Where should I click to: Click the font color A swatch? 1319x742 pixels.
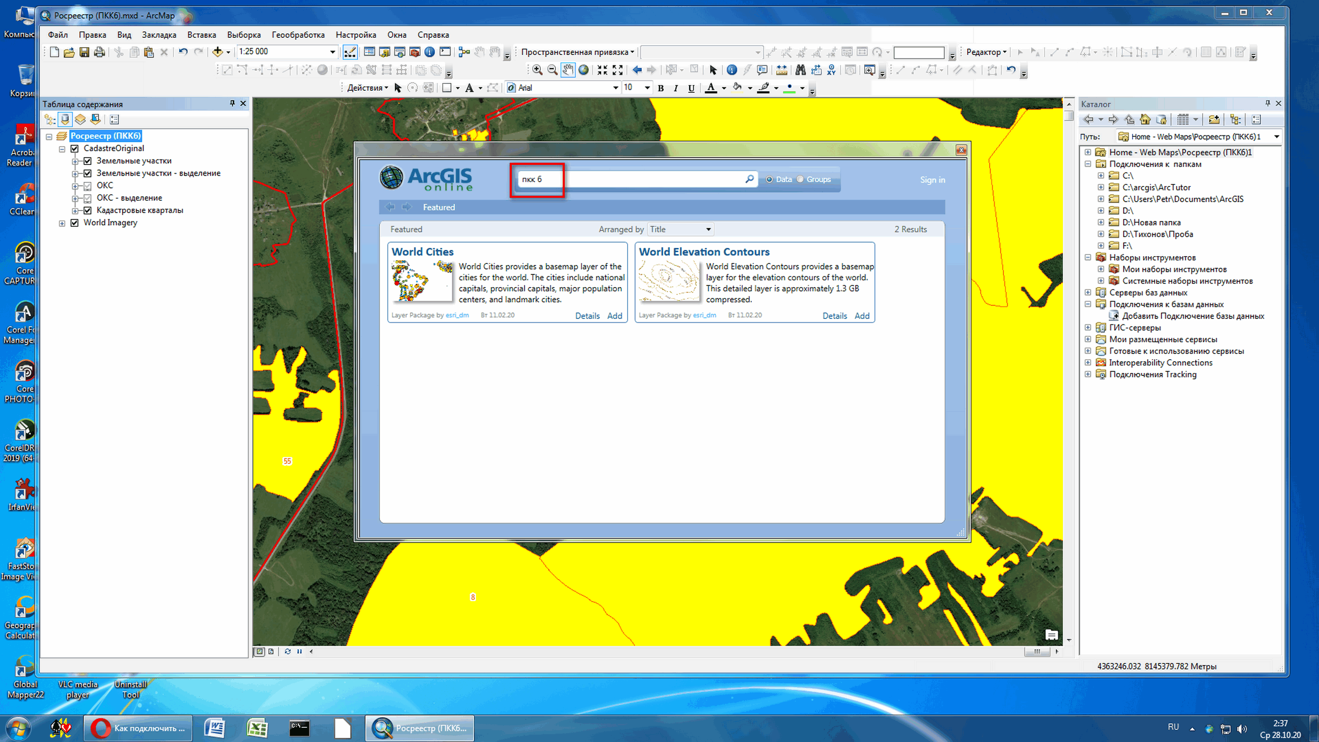[x=710, y=88]
